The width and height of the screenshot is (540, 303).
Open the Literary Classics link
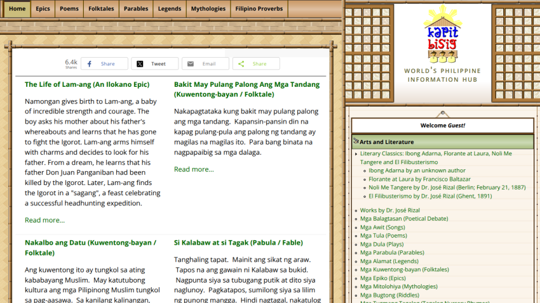coord(436,158)
